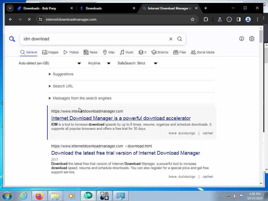Select the Videos search category
This screenshot has width=268, height=201.
pyautogui.click(x=71, y=52)
